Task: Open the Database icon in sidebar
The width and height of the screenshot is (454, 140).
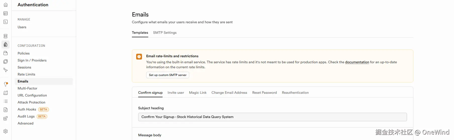Action: pyautogui.click(x=6, y=36)
